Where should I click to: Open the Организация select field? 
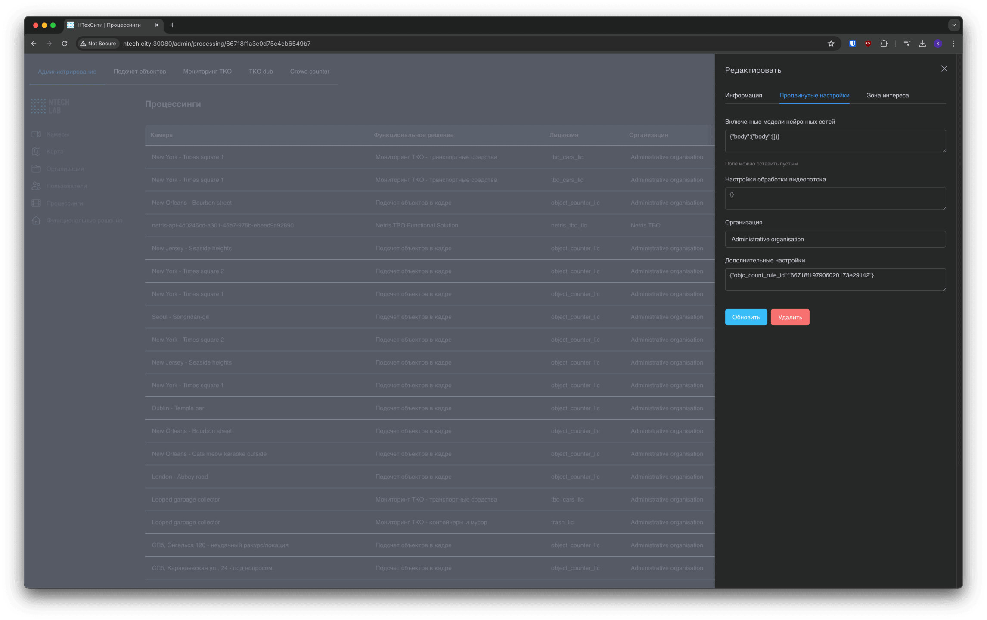[835, 239]
